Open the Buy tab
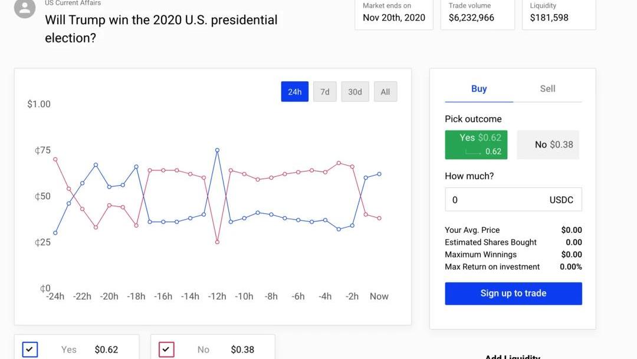Viewport: 637px width, 359px height. tap(479, 89)
